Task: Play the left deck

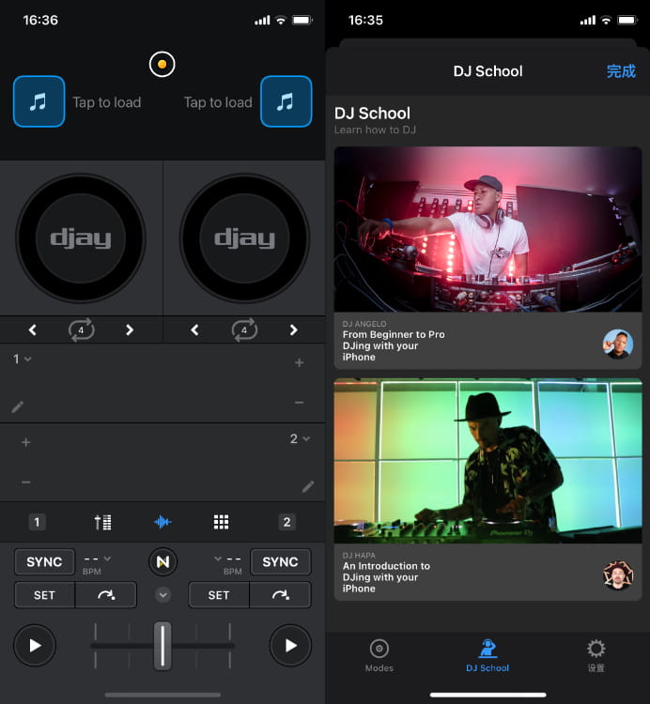Action: point(35,646)
